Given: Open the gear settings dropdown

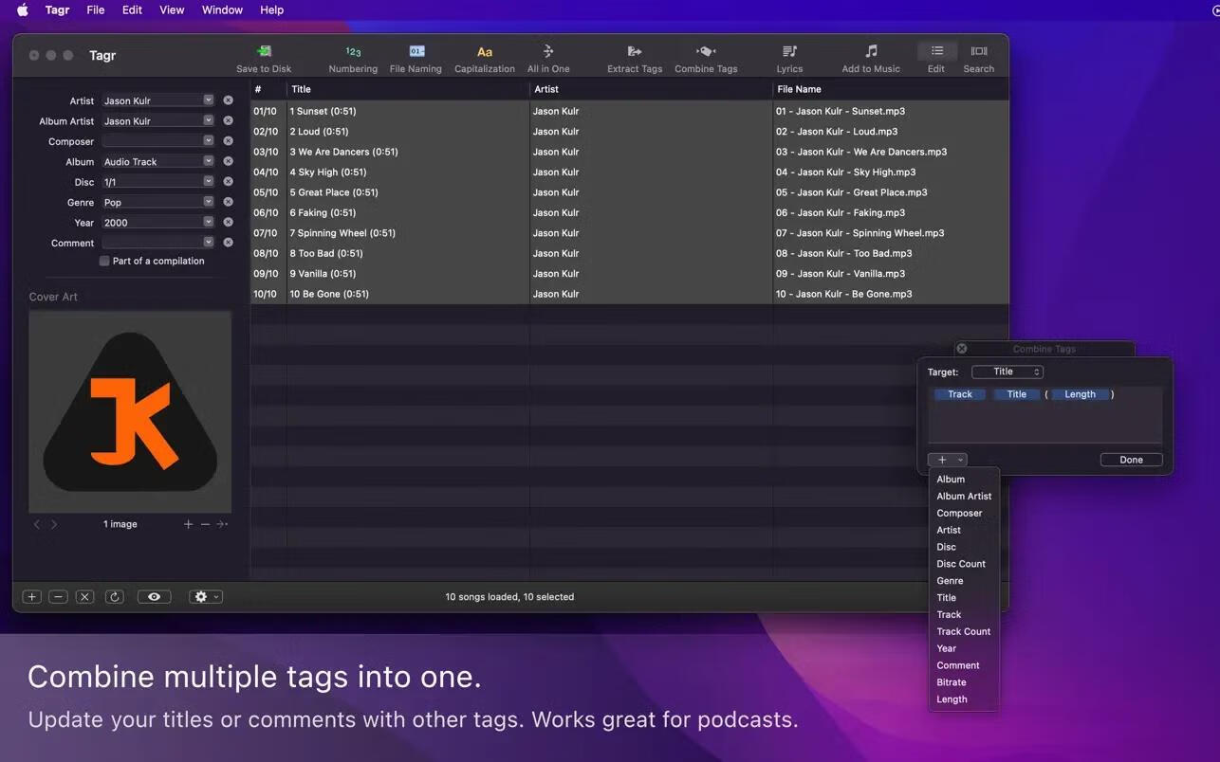Looking at the screenshot, I should point(206,597).
